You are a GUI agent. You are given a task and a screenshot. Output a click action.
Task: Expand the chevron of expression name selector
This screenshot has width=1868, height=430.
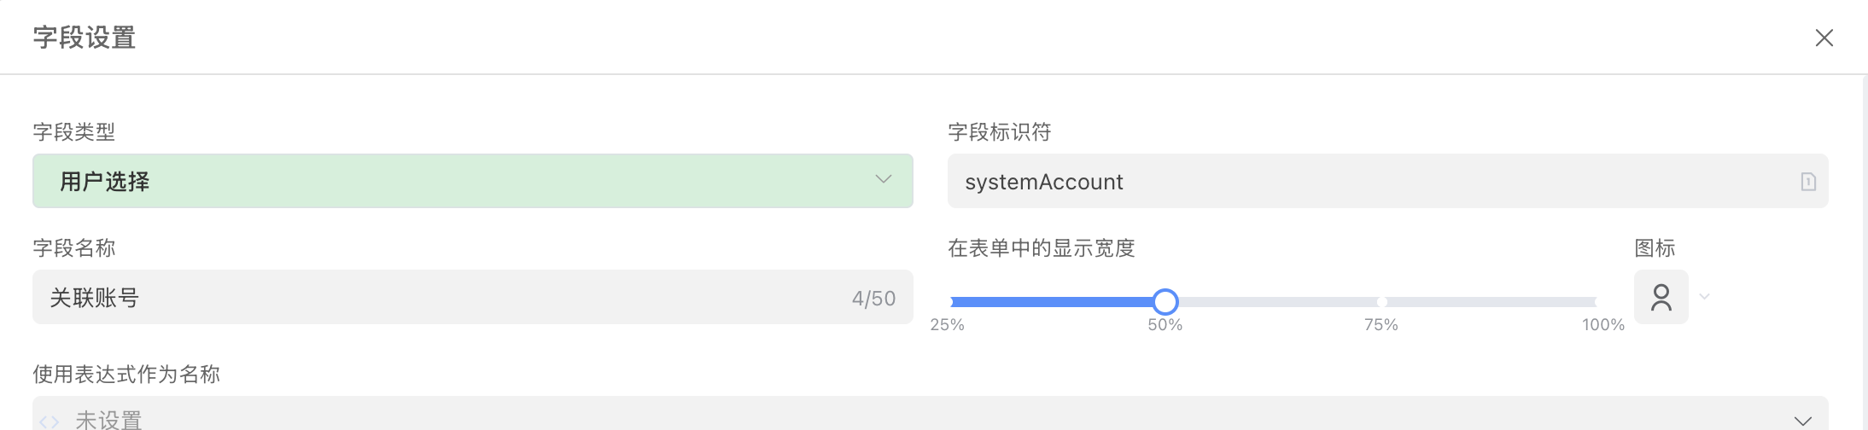[x=1802, y=421]
